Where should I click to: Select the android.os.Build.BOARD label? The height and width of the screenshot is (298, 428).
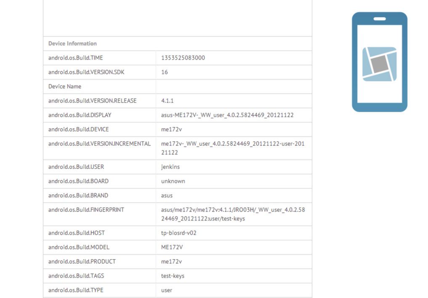[78, 181]
